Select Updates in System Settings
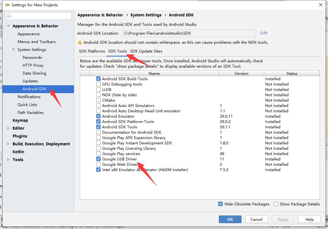 [x=30, y=81]
